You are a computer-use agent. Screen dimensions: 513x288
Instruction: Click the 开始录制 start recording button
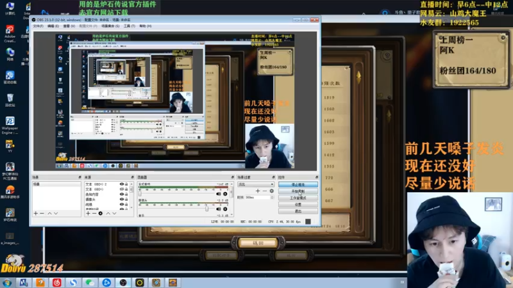298,191
